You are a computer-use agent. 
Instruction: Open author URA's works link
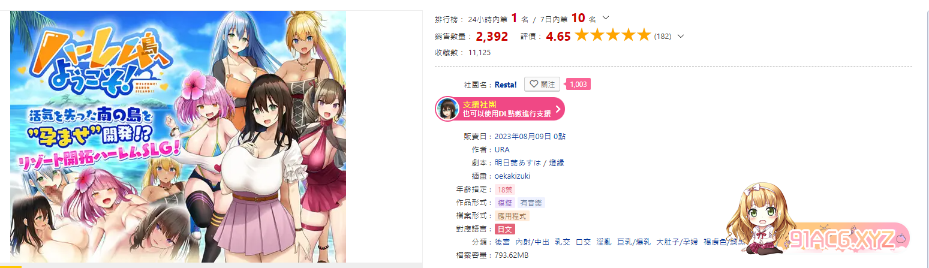502,149
